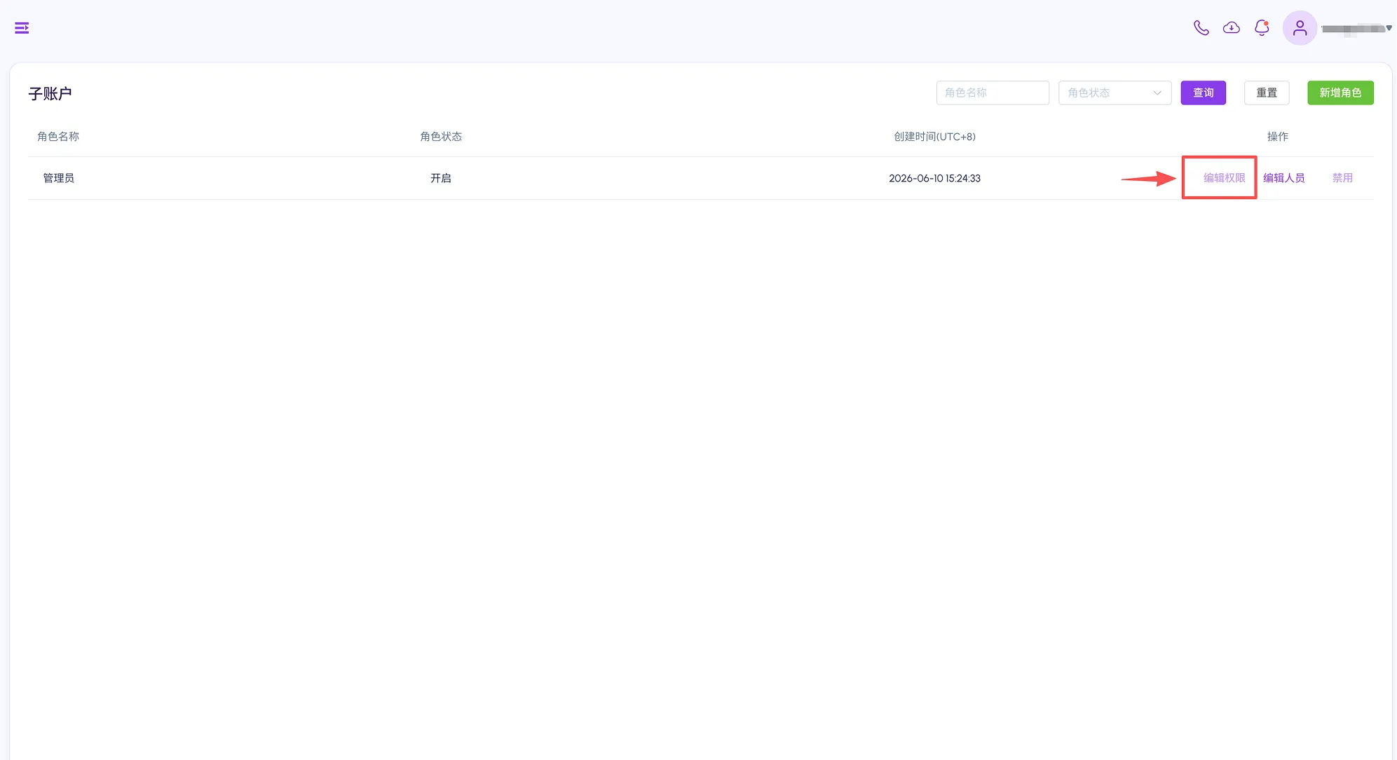This screenshot has height=760, width=1397.
Task: Select the 管理员 role name cell
Action: (x=59, y=178)
